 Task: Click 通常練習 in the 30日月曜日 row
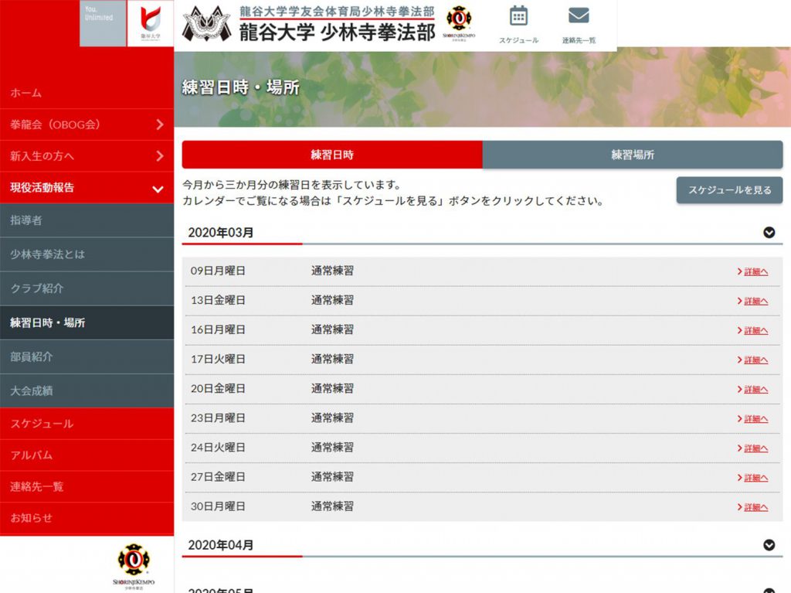coord(332,506)
